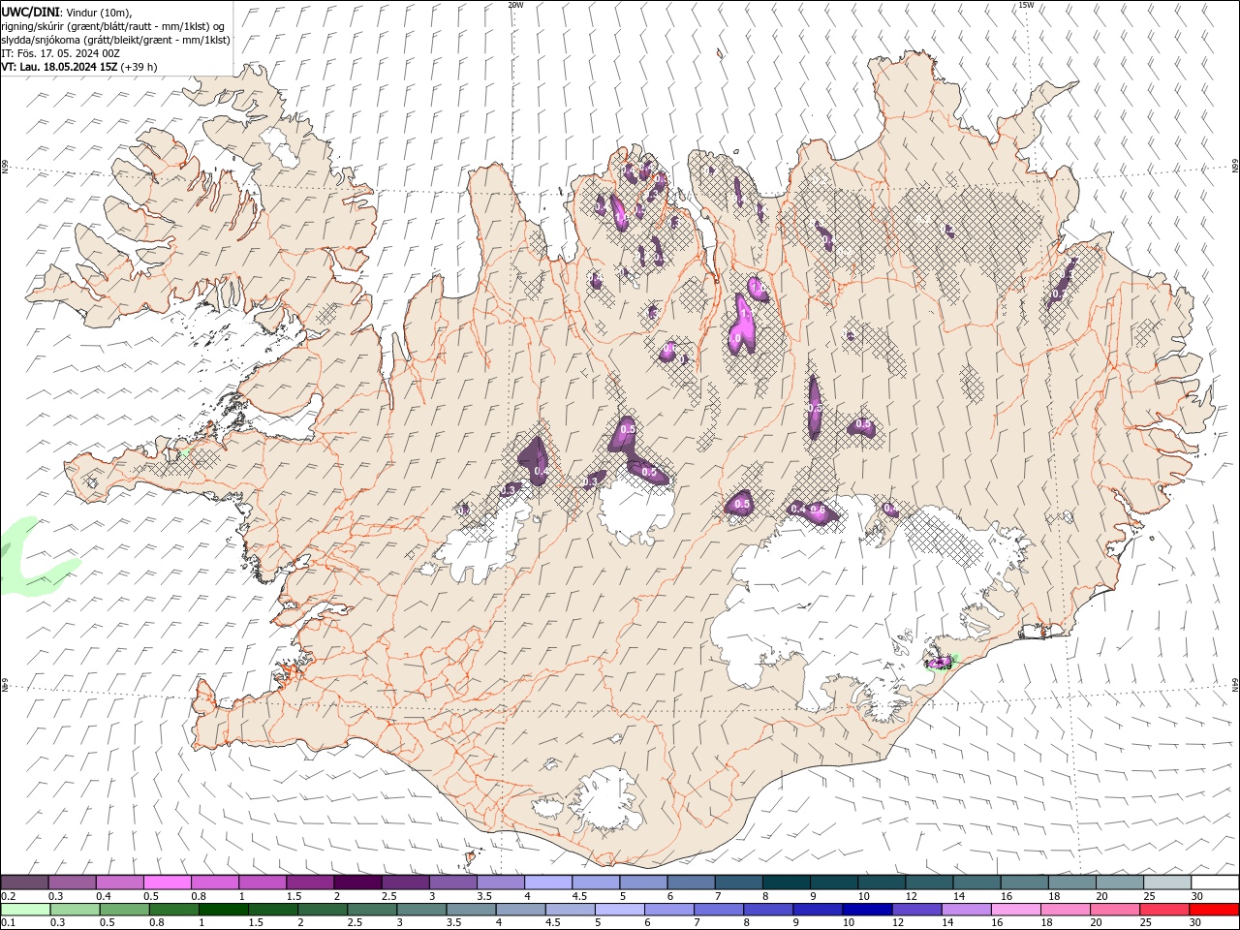Pick the 1.5–2 deep purple swatch, upper legend
This screenshot has width=1240, height=930.
pyautogui.click(x=310, y=883)
